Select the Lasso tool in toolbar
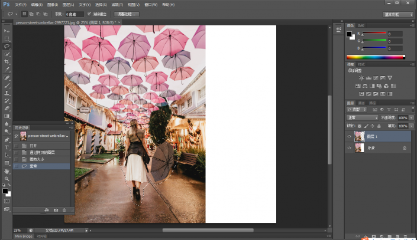 [x=7, y=47]
